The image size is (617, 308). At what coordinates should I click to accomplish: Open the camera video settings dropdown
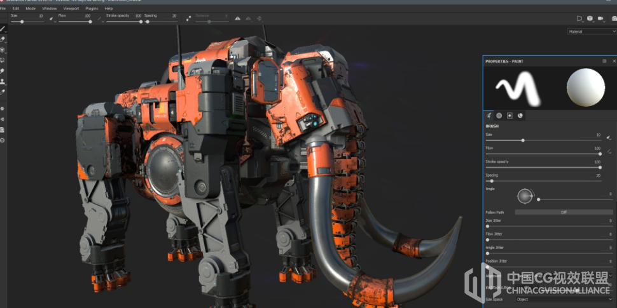point(601,18)
